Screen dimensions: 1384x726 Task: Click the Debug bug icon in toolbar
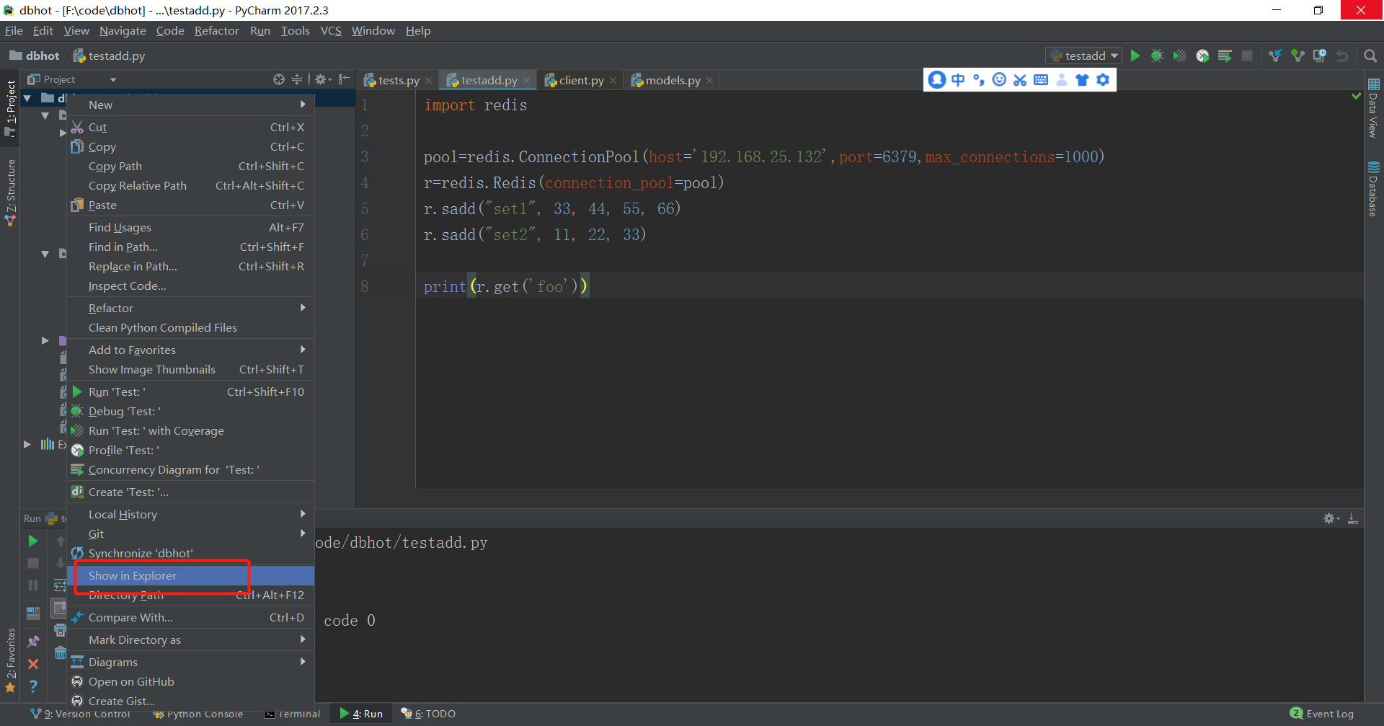pyautogui.click(x=1157, y=56)
